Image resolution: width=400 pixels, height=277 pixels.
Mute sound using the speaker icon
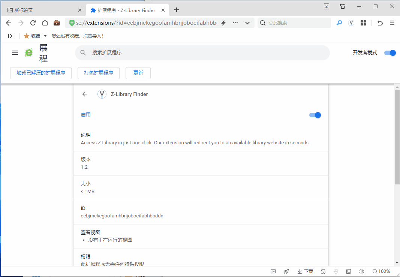click(361, 271)
